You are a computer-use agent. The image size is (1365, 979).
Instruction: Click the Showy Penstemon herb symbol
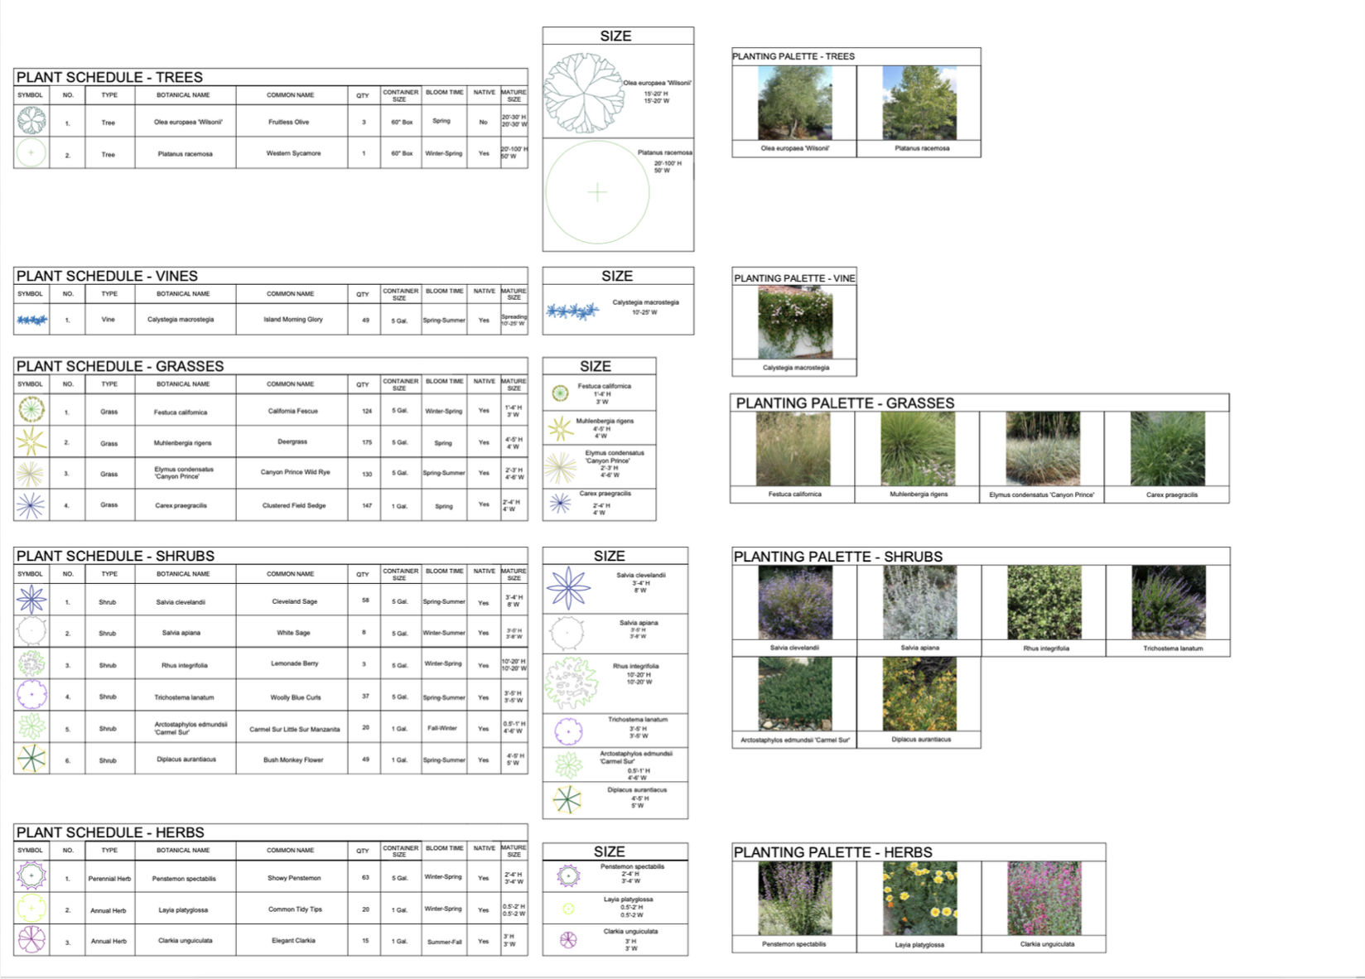coord(31,876)
